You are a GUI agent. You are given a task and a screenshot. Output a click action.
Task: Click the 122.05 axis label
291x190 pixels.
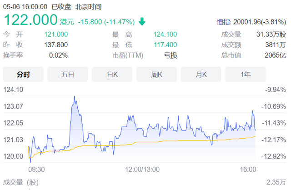13,123
